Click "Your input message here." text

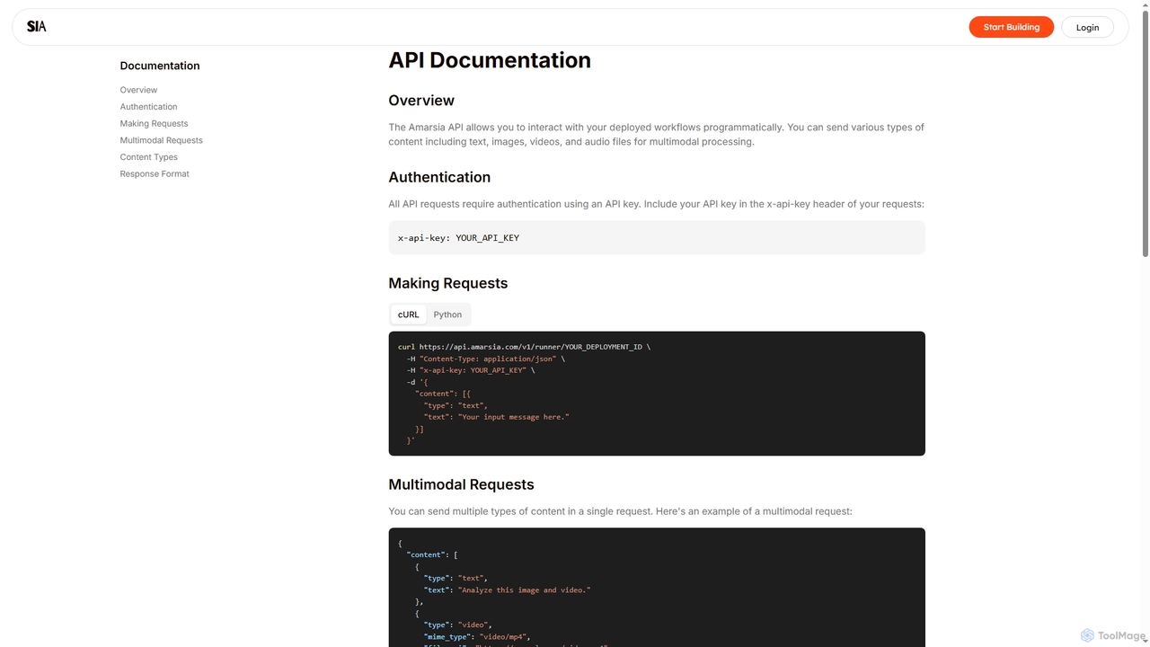(x=514, y=417)
